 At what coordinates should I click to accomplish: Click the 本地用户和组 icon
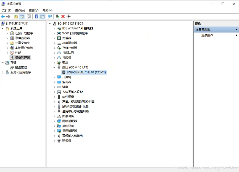[x=12, y=48]
